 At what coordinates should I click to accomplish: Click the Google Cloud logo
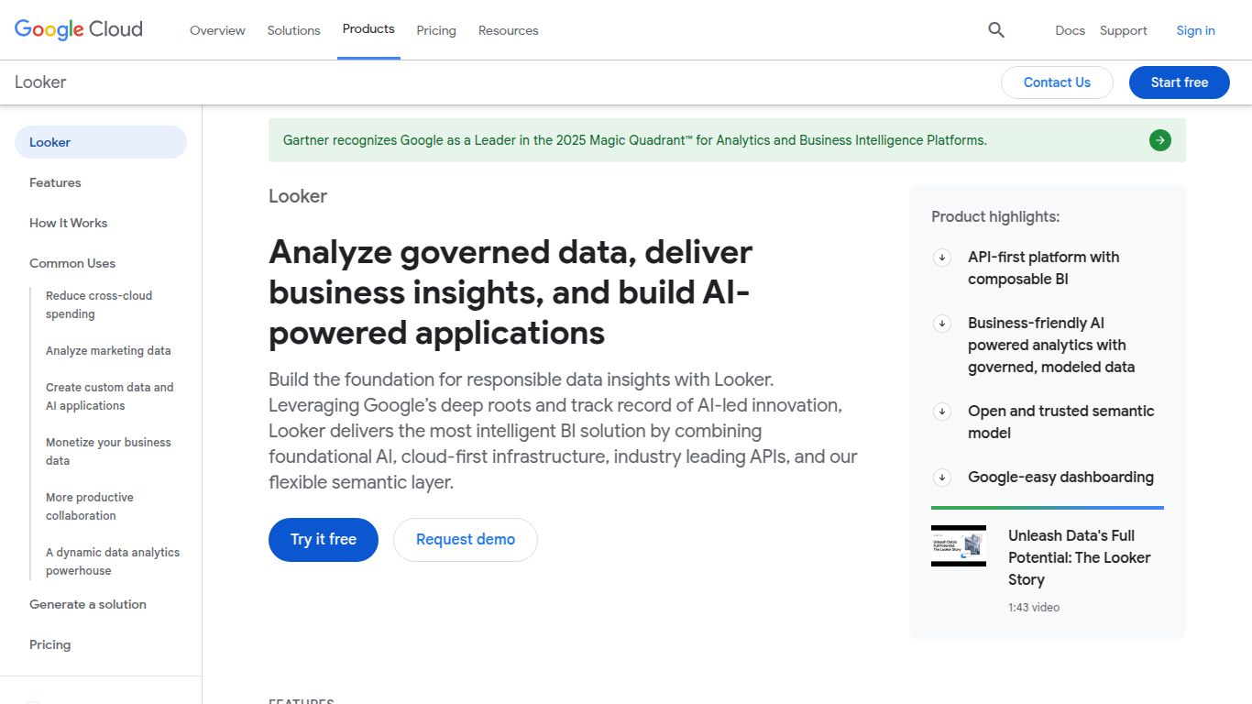[78, 28]
